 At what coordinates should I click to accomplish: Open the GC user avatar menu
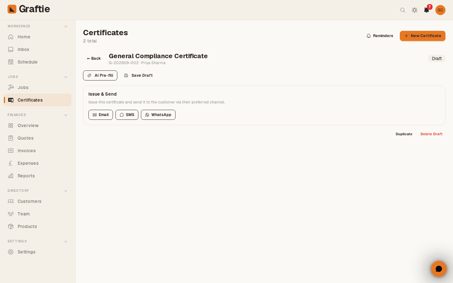(x=440, y=10)
